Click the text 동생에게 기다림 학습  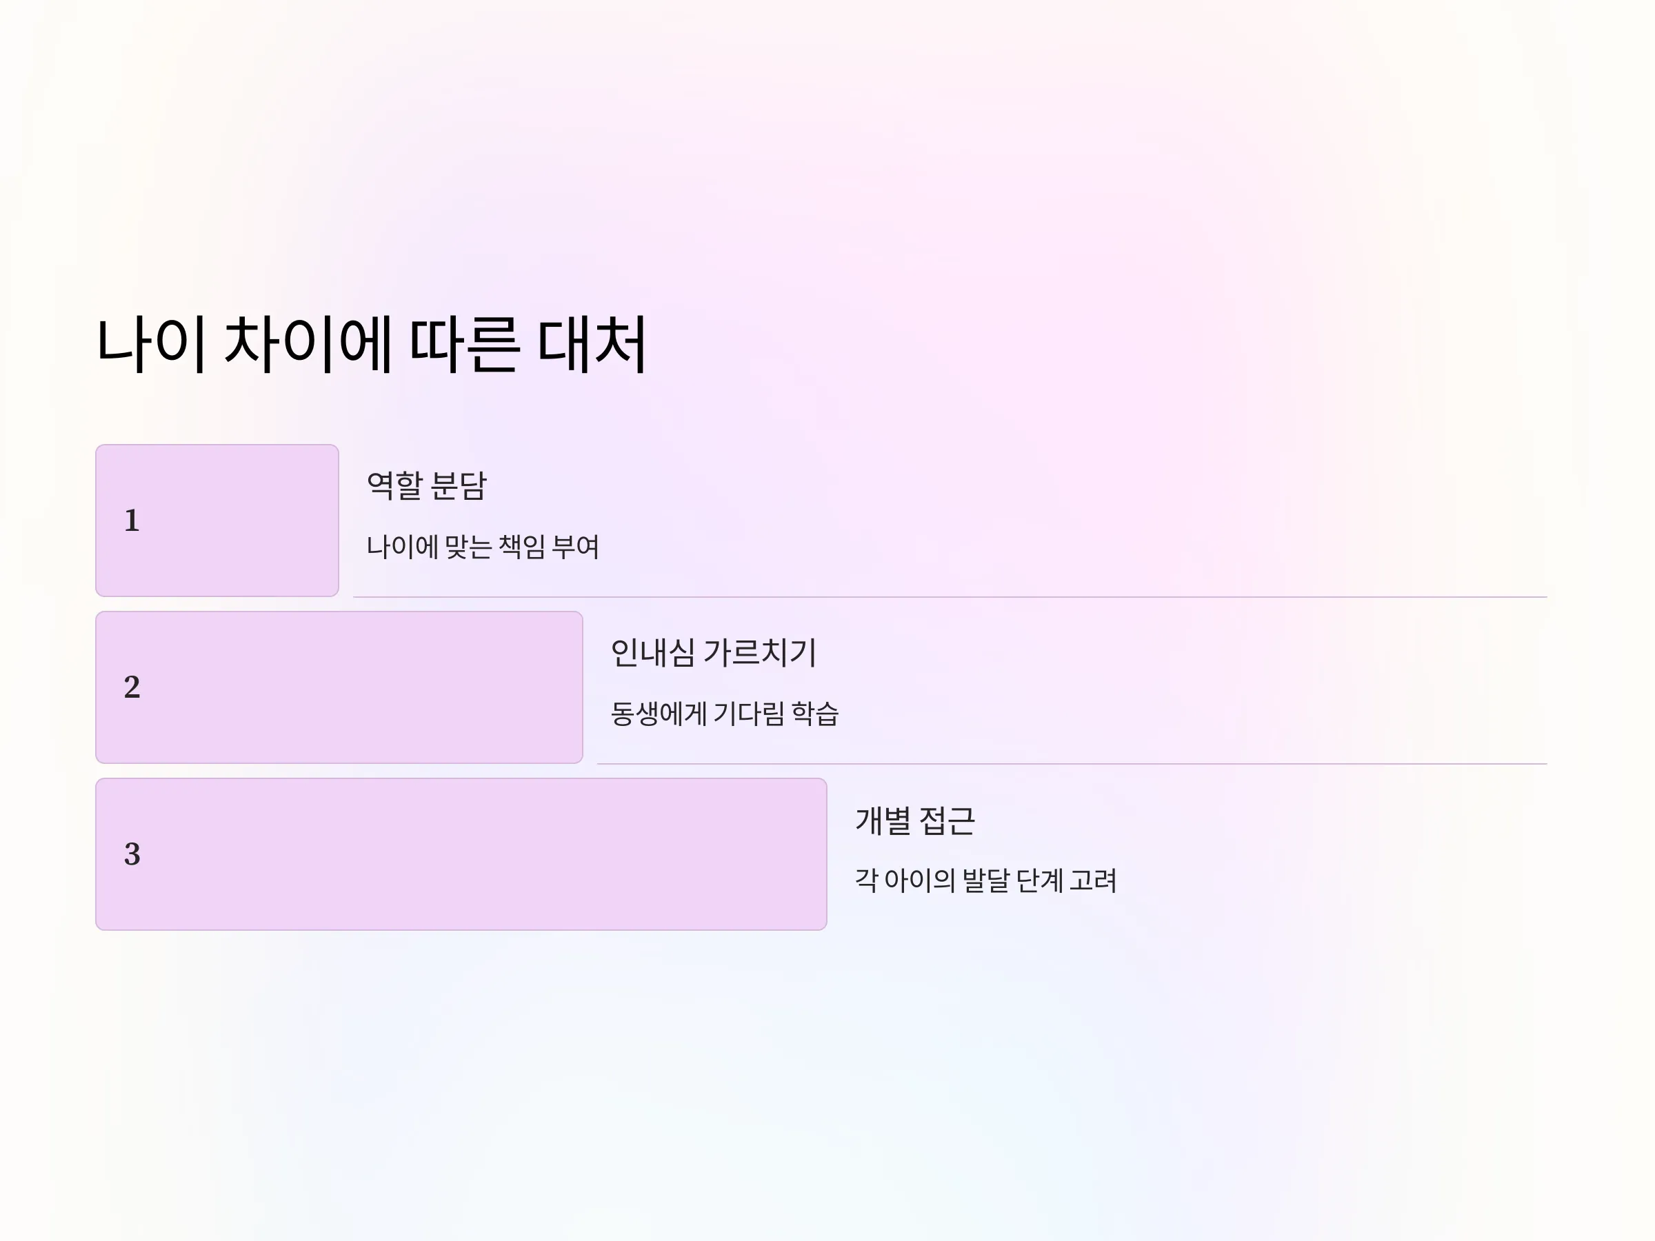pyautogui.click(x=724, y=714)
